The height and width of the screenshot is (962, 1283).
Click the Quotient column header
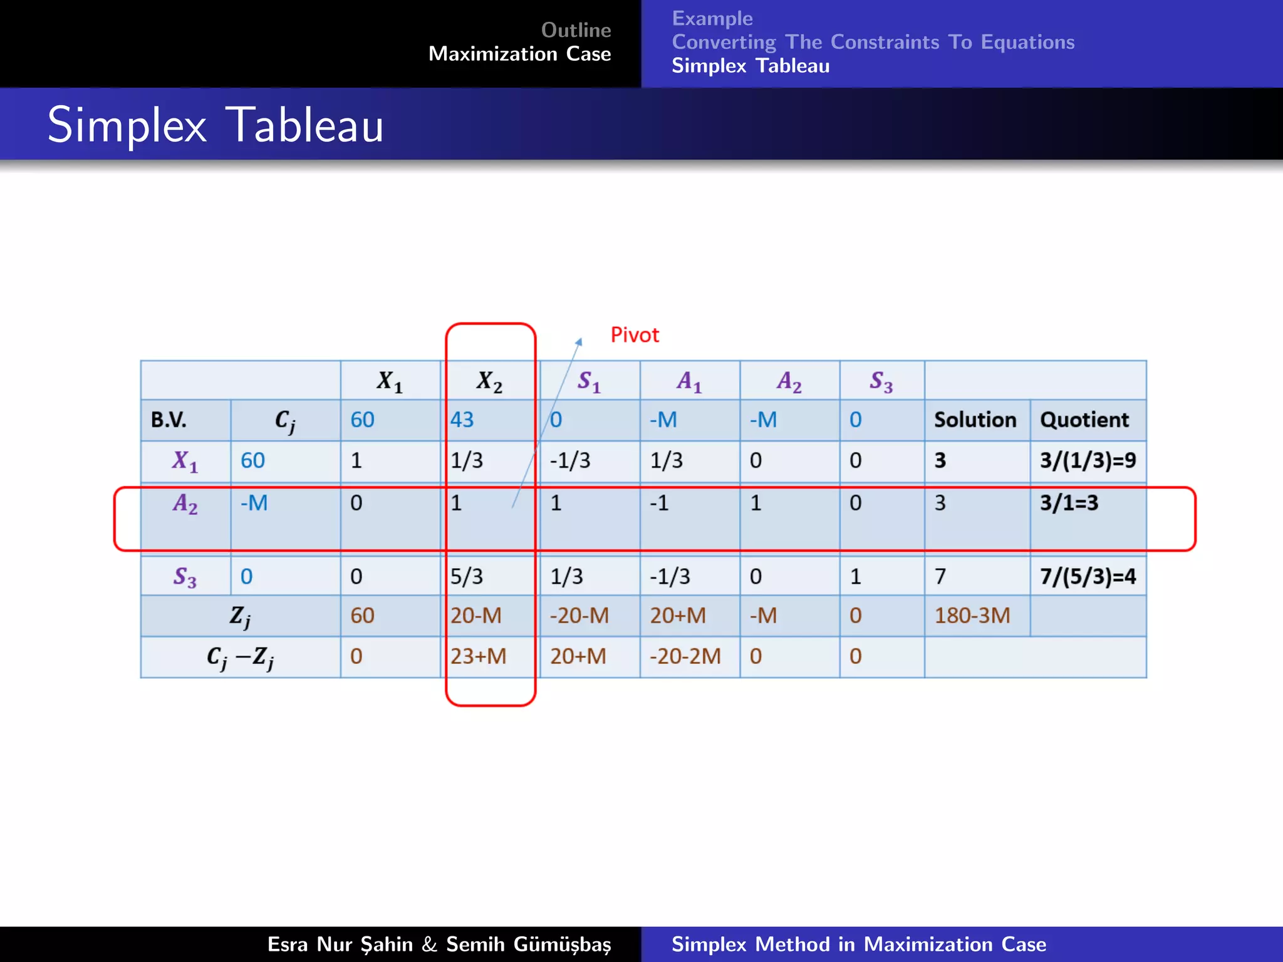pyautogui.click(x=1084, y=420)
